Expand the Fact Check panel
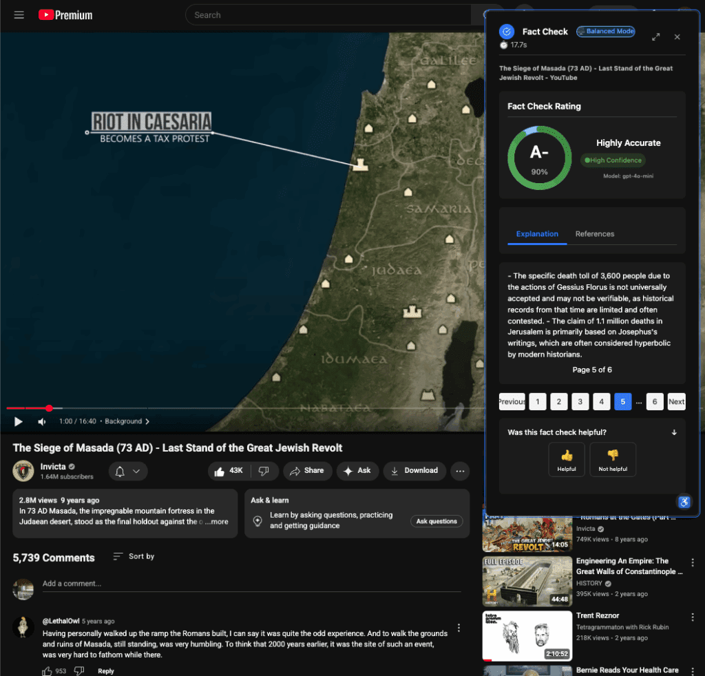This screenshot has height=676, width=705. click(655, 36)
